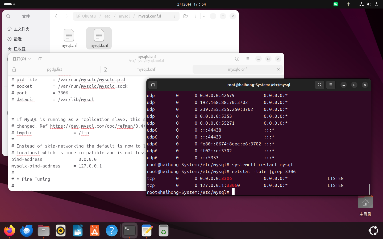
Task: Show applications grid button
Action: click(x=373, y=230)
